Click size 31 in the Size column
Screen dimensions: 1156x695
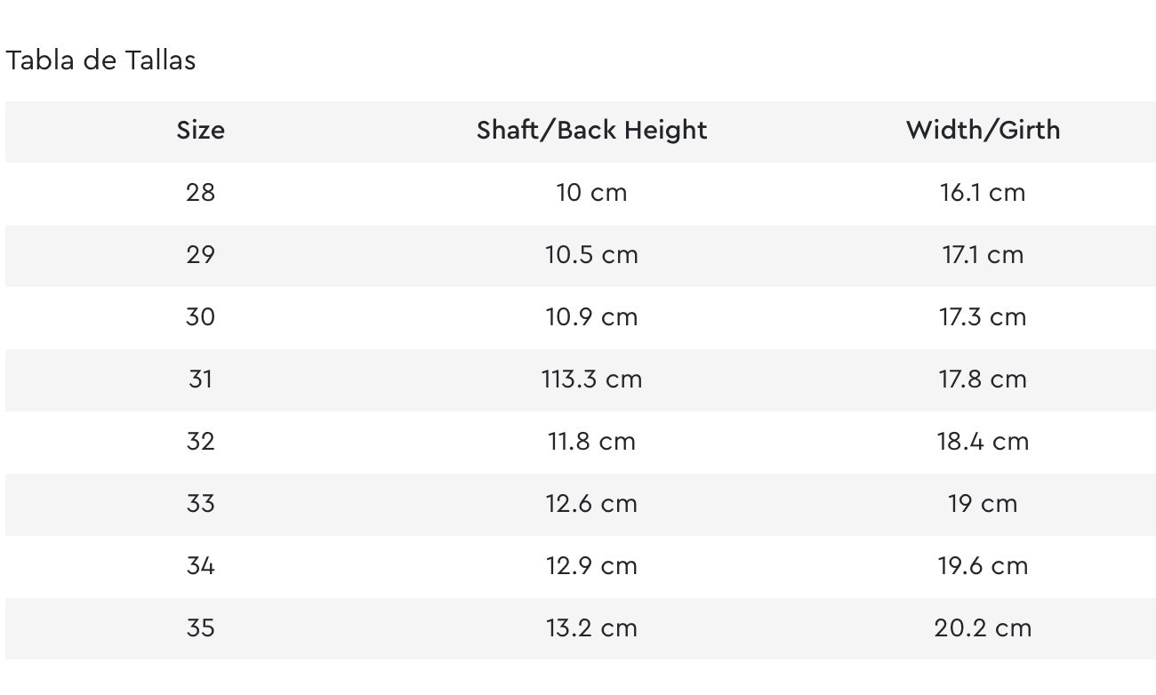(200, 379)
